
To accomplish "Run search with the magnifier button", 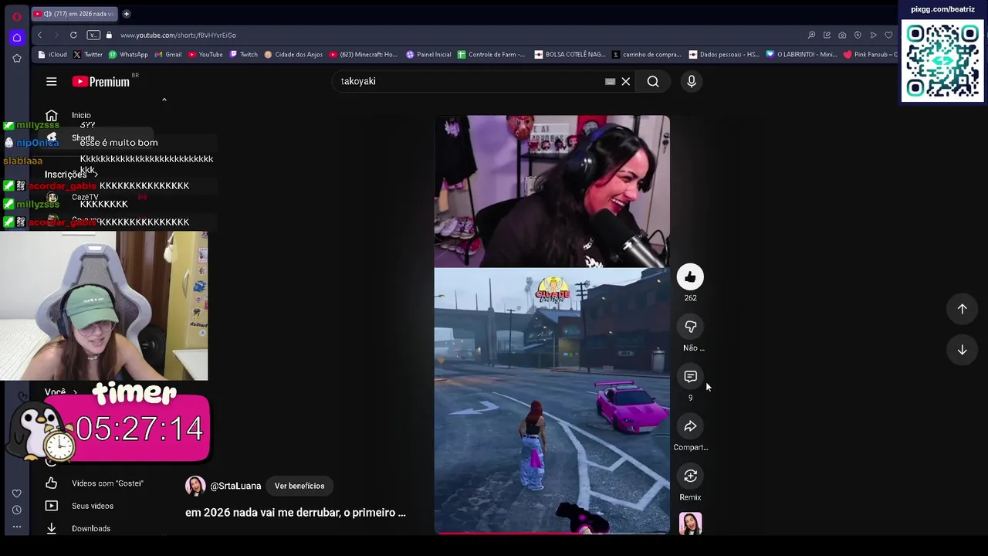I will coord(653,81).
